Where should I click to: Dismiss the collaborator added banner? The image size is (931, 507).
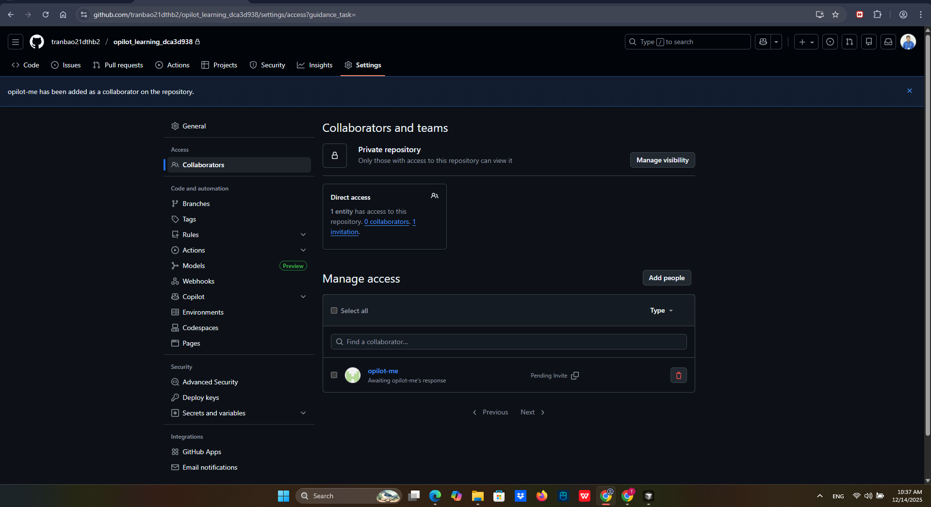(909, 91)
